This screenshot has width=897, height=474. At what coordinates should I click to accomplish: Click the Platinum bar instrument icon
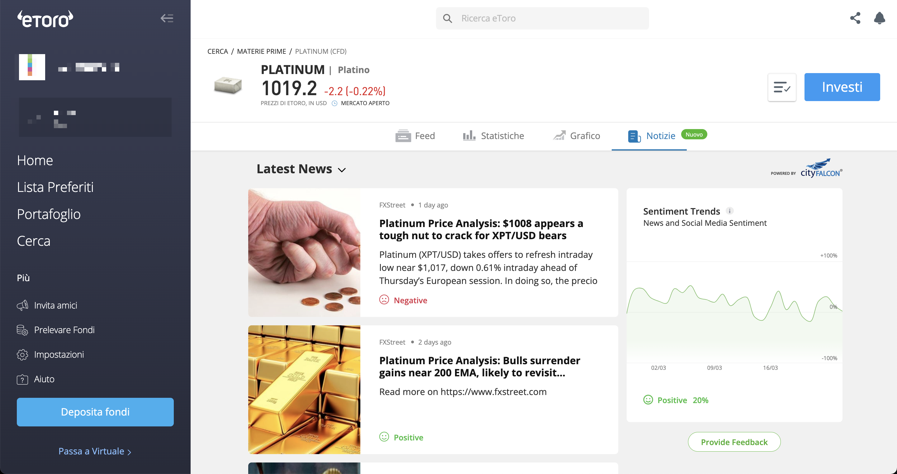(x=228, y=86)
